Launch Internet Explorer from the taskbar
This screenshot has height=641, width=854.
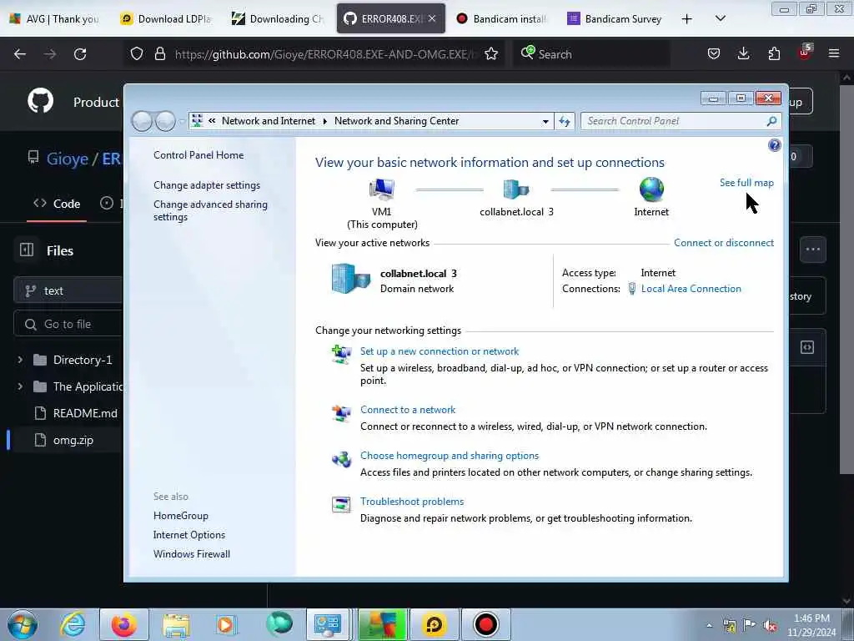coord(73,624)
